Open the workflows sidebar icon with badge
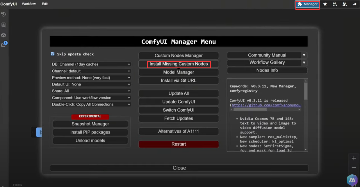This screenshot has width=360, height=187. (x=4, y=44)
